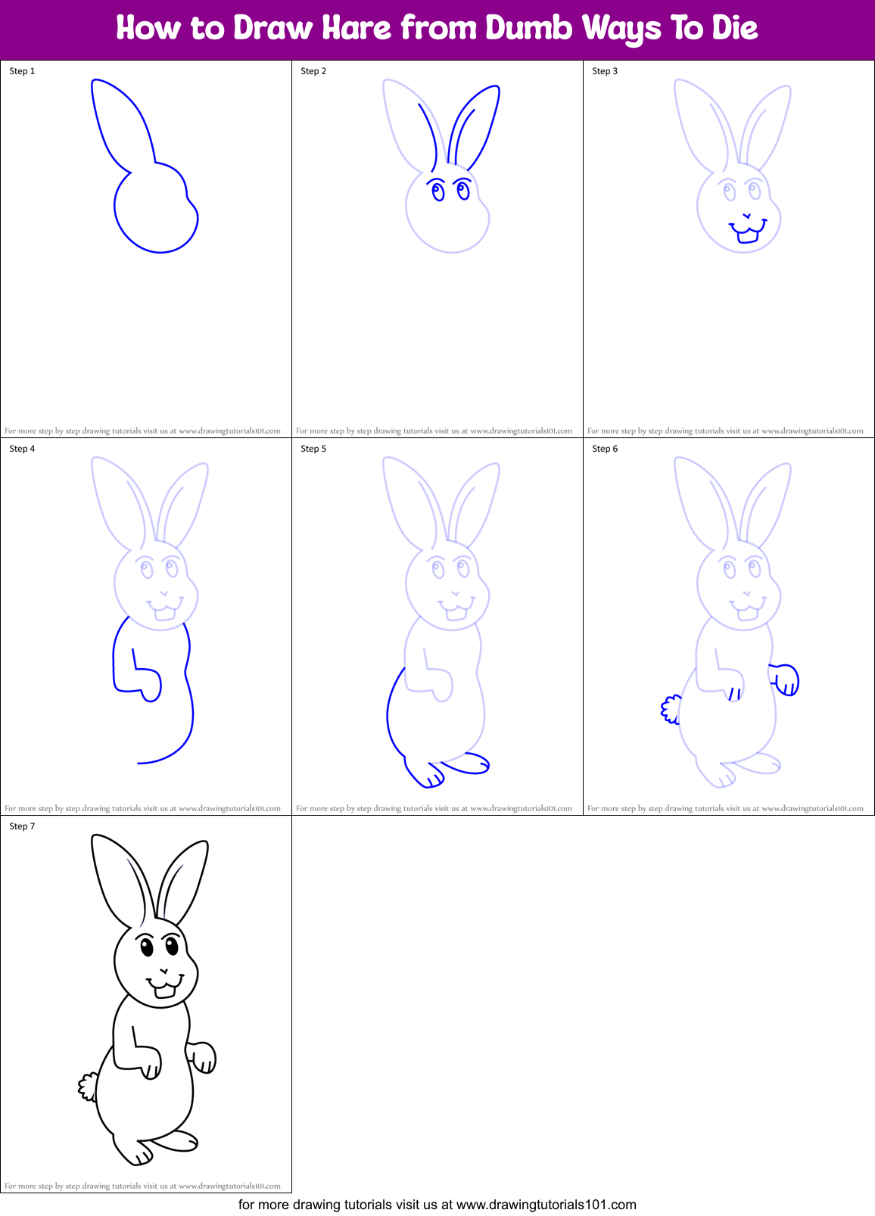
Task: Click the footer text under Step 7 panel
Action: [142, 1186]
